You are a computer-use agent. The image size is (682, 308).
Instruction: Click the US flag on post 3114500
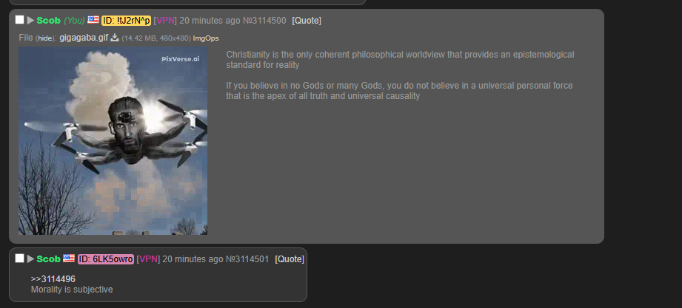(x=93, y=19)
